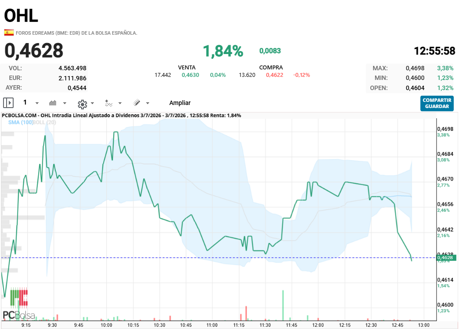Expand the chart type dropdown arrow
The image size is (459, 329).
65,103
